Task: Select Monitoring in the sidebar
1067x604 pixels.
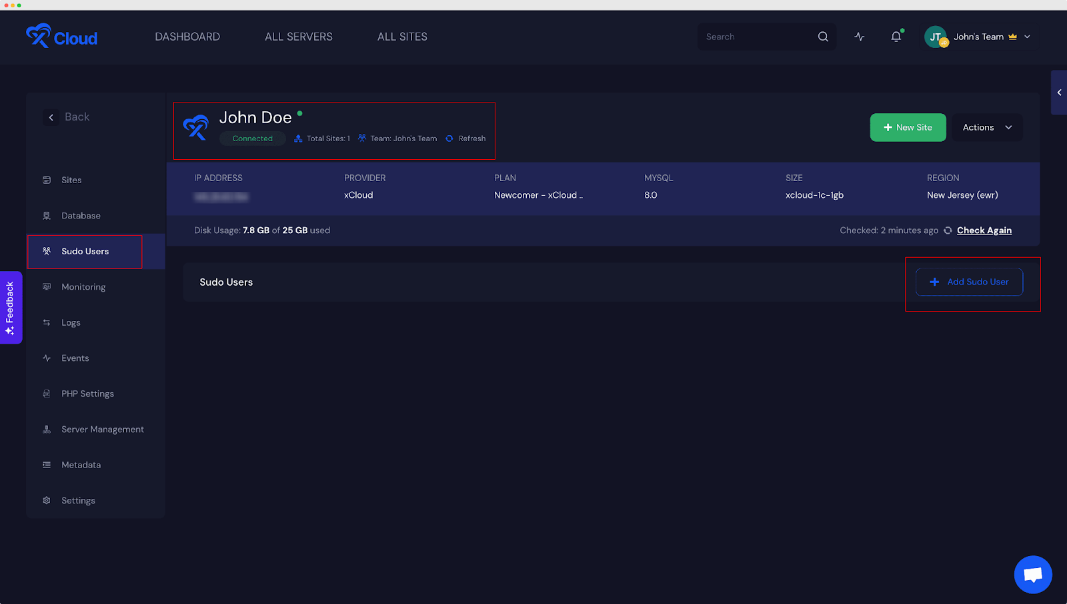Action: (83, 287)
